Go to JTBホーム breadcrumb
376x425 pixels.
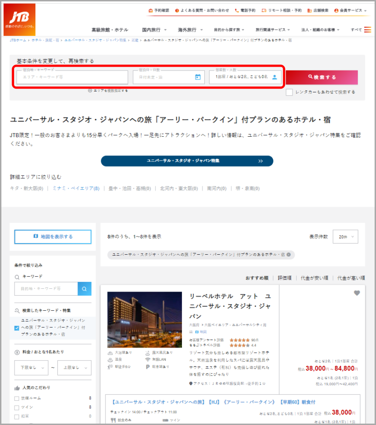18,40
